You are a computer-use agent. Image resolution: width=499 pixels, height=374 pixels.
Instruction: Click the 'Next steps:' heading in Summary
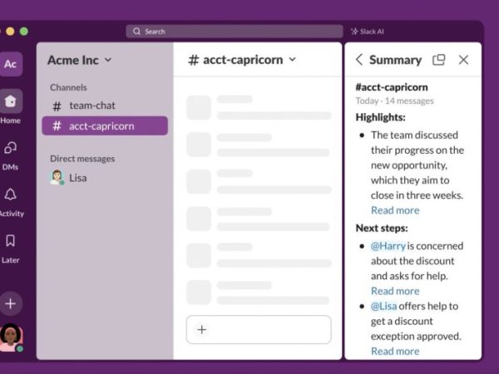pos(382,228)
